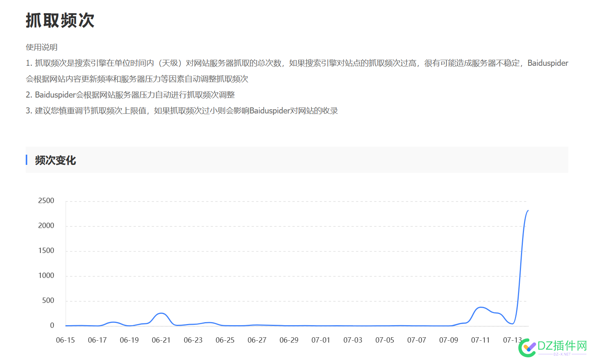Click instruction line 3 about 上限值

[x=182, y=111]
